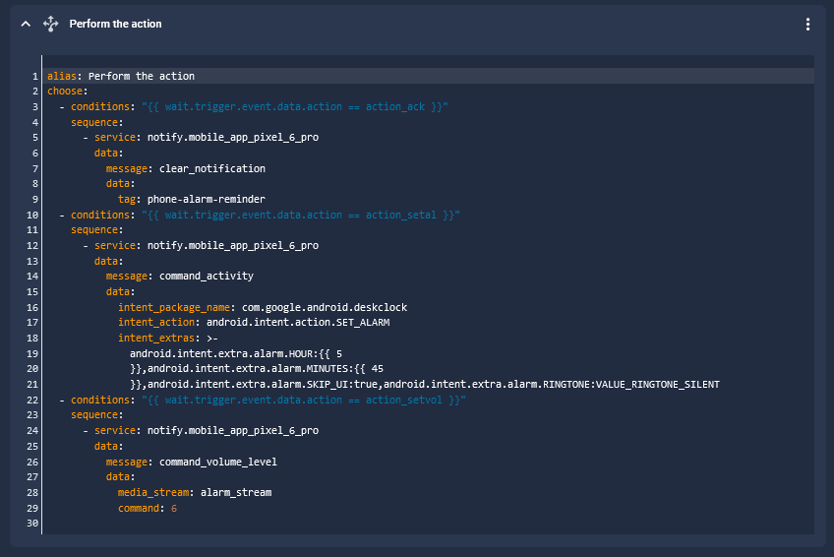Click the 'intent_extras' key on line 18
Image resolution: width=834 pixels, height=557 pixels.
coord(156,338)
